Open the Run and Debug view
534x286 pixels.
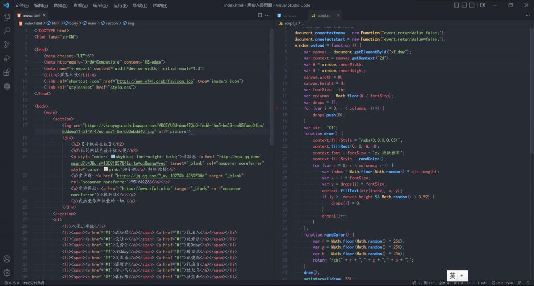pos(7,58)
